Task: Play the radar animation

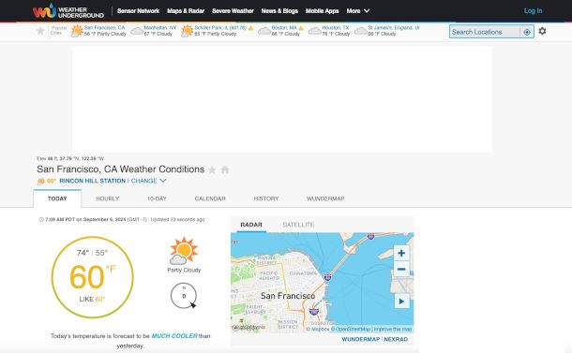Action: (x=401, y=302)
